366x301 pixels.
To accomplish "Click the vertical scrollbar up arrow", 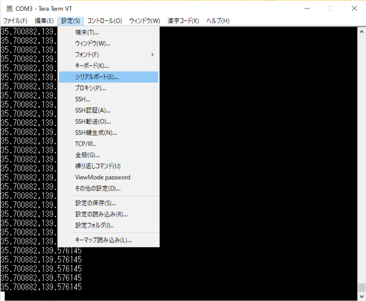I will coord(361,30).
